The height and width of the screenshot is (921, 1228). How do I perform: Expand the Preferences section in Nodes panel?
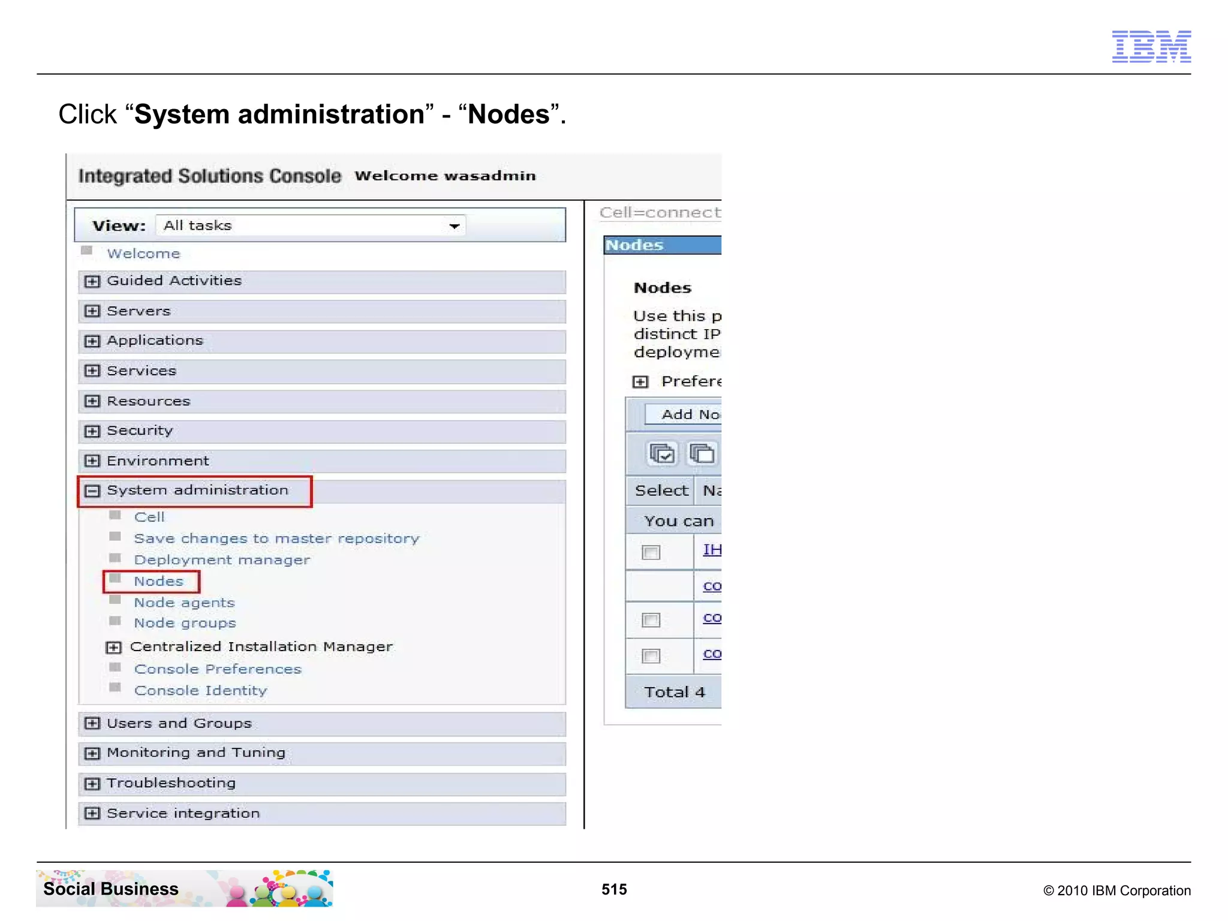pos(640,382)
